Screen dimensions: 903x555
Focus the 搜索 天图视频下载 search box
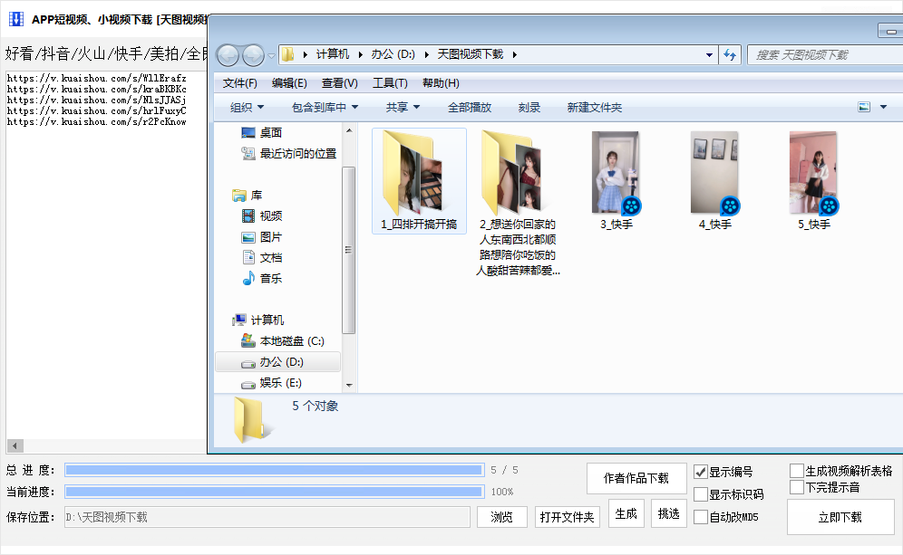click(x=825, y=54)
